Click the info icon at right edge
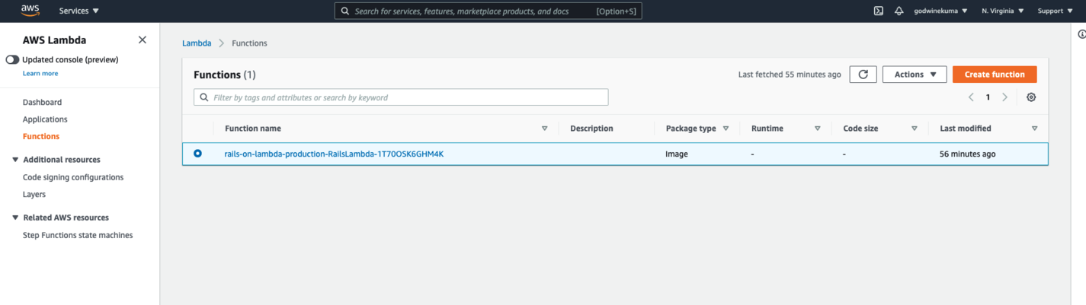This screenshot has width=1086, height=305. point(1081,34)
